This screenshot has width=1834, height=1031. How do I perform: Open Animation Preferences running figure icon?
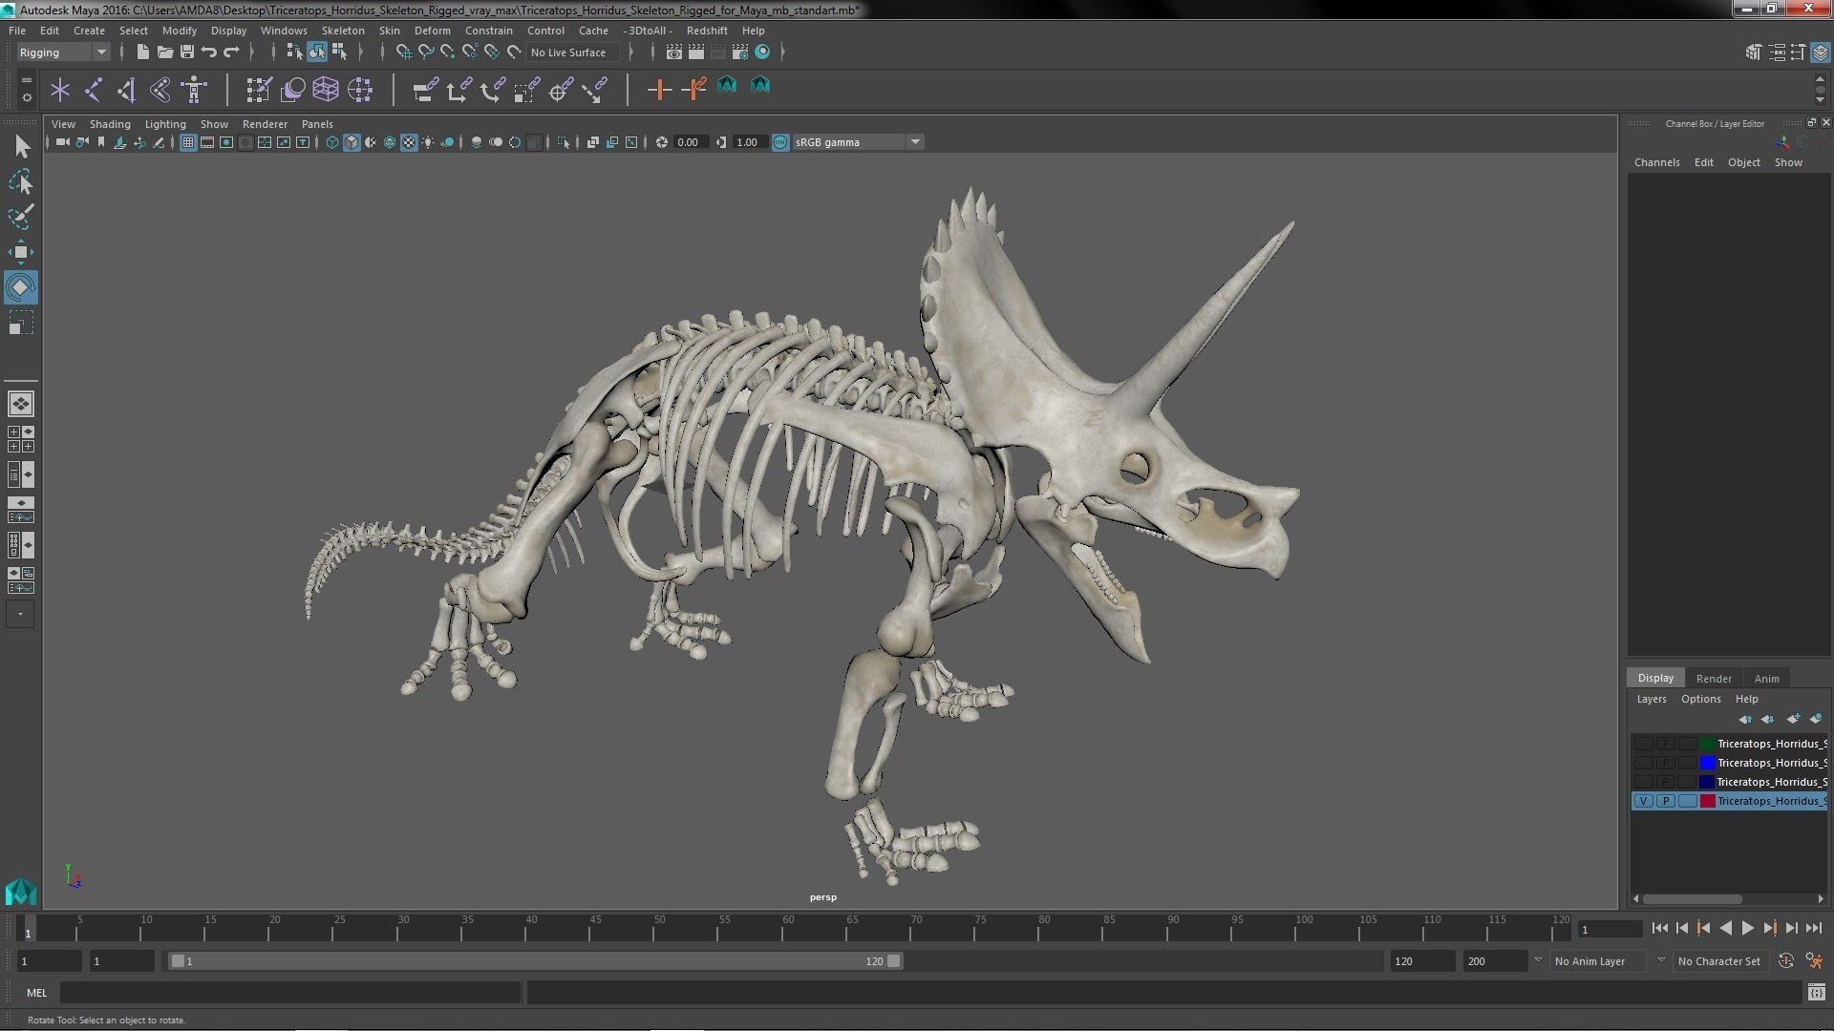tap(1813, 961)
